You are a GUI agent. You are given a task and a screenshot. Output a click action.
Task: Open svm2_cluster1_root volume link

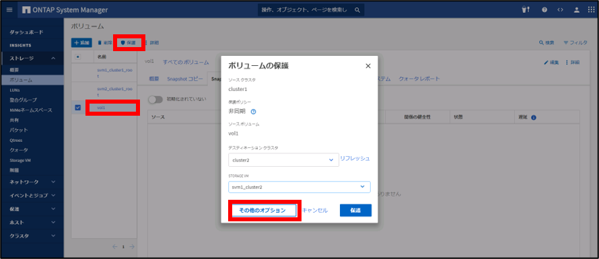114,91
